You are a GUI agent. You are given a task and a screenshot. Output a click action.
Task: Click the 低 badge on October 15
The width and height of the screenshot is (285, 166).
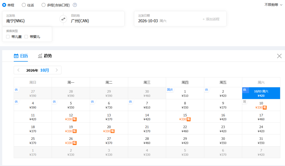pyautogui.click(x=189, y=119)
